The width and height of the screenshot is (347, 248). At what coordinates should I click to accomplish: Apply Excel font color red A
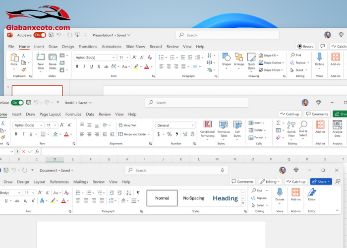pos(66,134)
